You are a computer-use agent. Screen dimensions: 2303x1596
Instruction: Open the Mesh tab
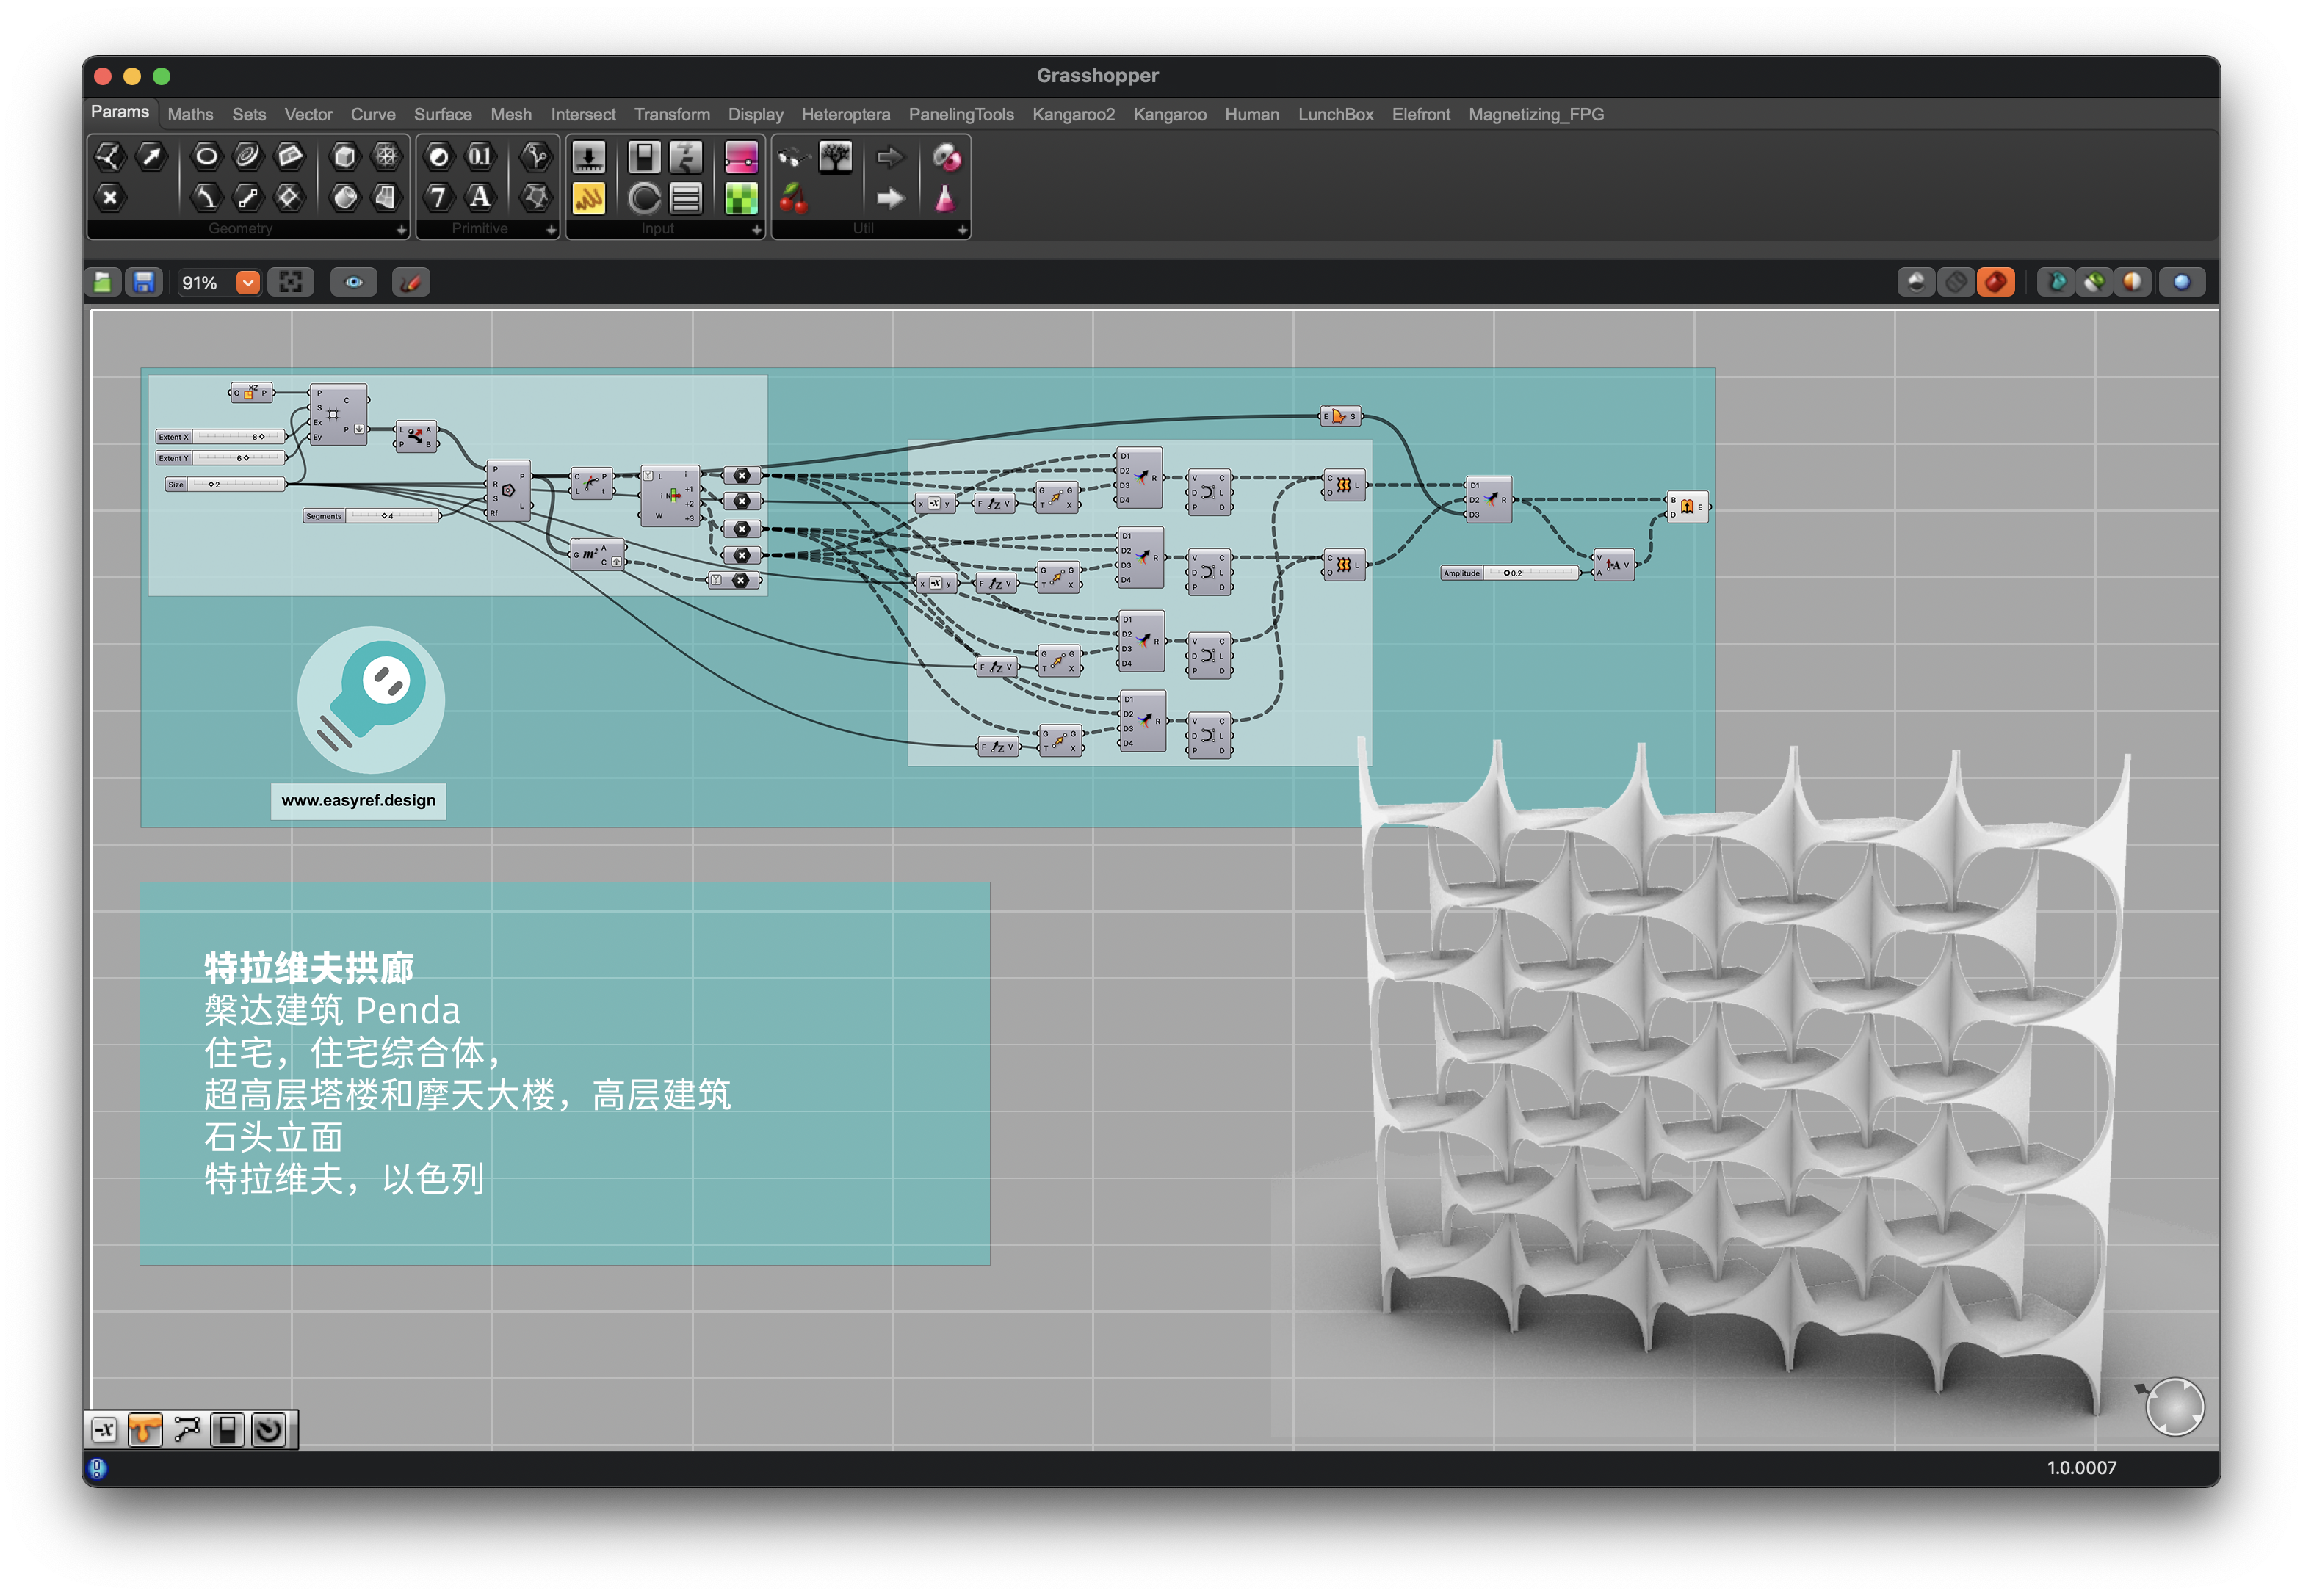(x=510, y=115)
